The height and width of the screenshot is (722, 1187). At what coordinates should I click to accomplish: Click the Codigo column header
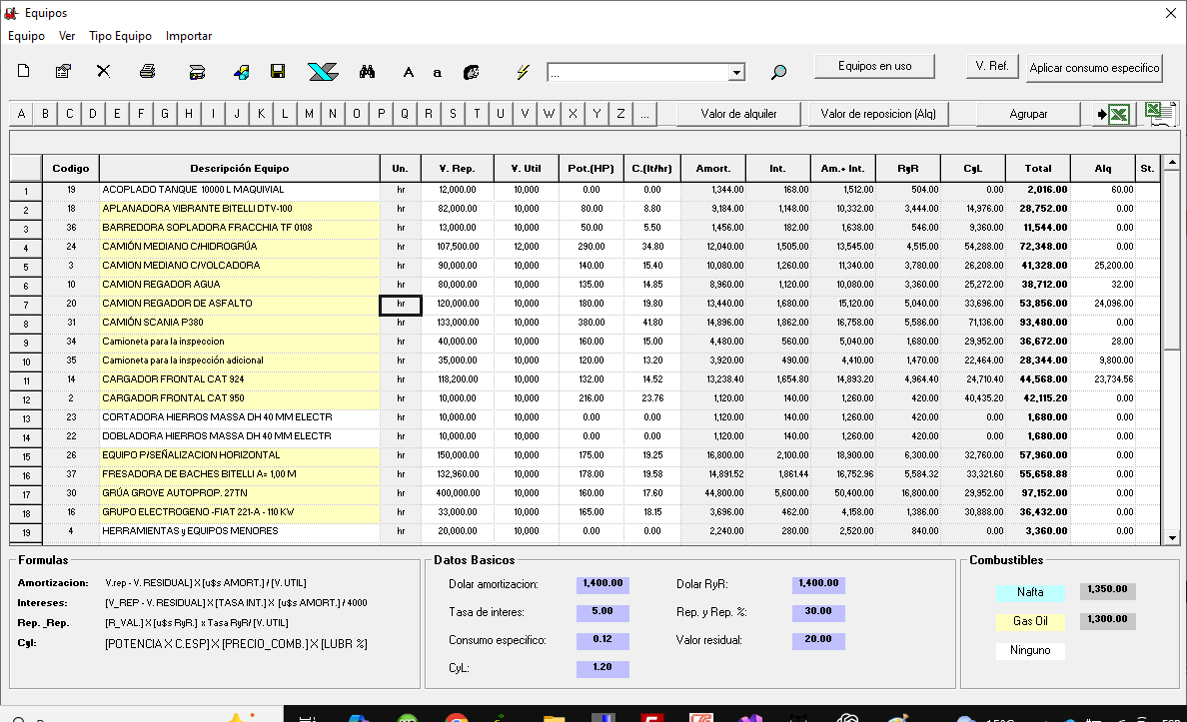70,168
